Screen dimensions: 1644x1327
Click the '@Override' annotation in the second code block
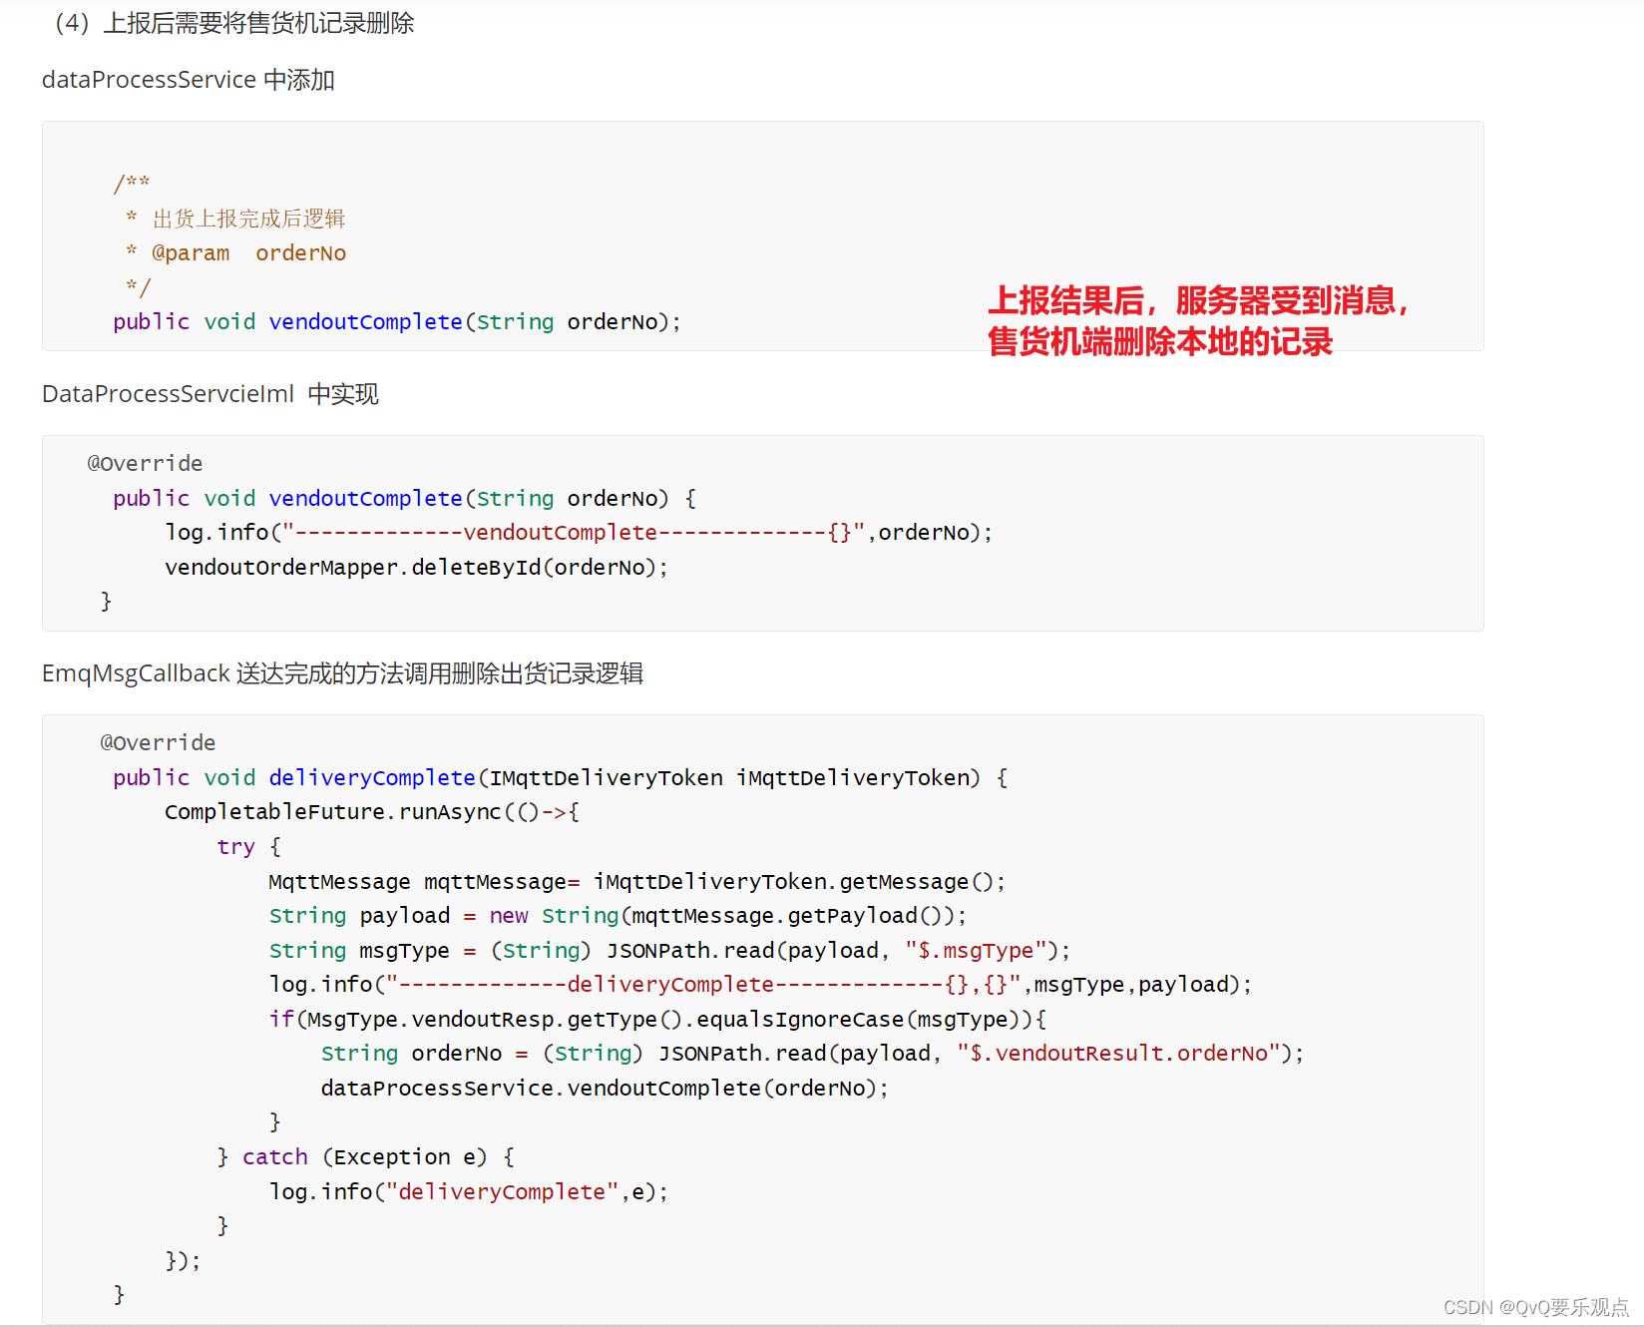[x=146, y=464]
